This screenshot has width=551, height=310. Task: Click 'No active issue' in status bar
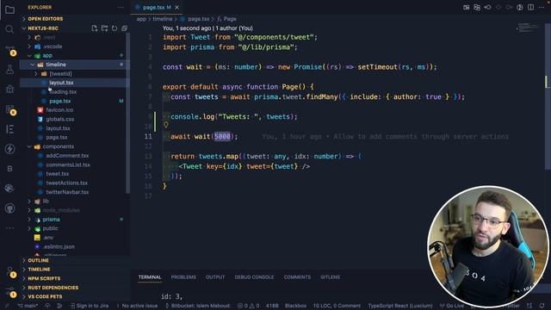[137, 306]
